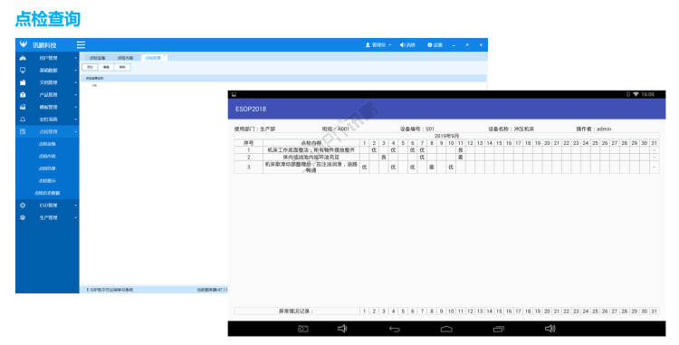Click the 点检内容 column header in table
679x345 pixels.
coord(311,143)
